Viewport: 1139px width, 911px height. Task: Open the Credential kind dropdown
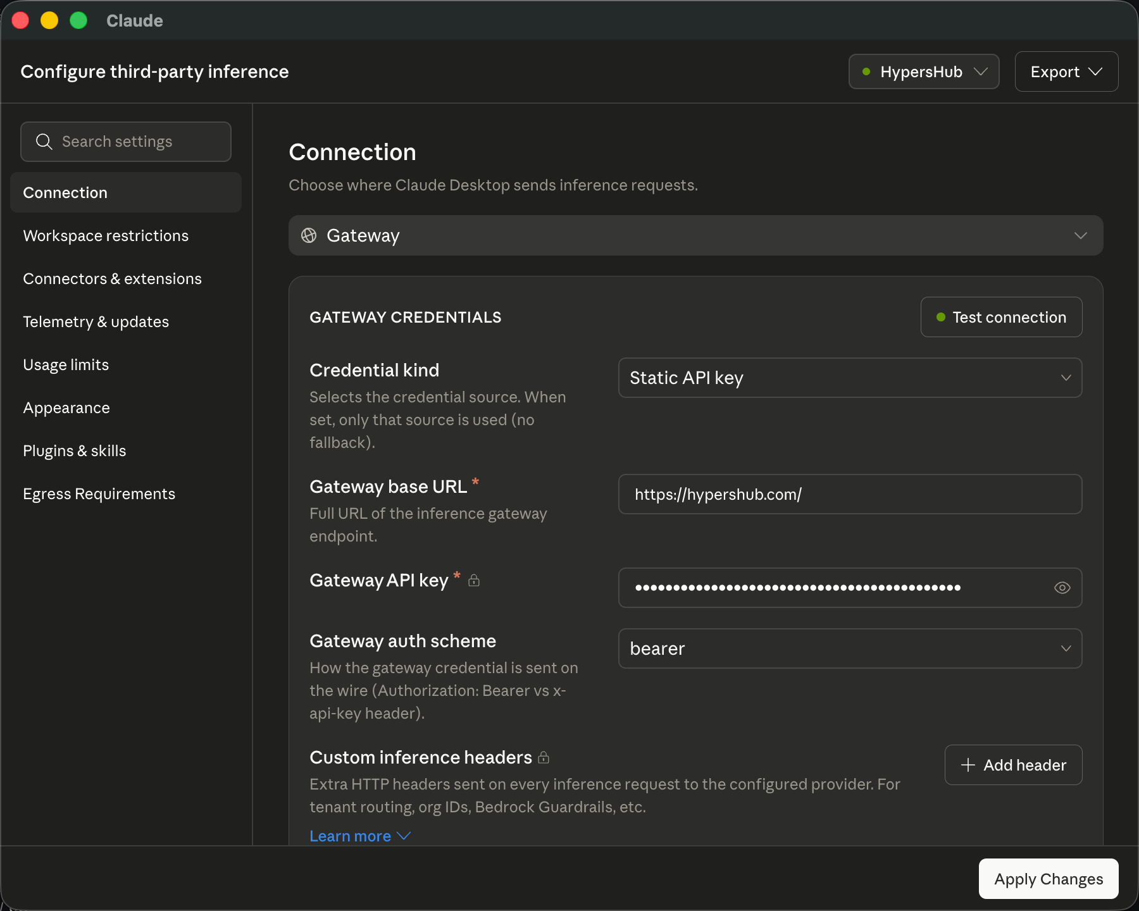850,378
